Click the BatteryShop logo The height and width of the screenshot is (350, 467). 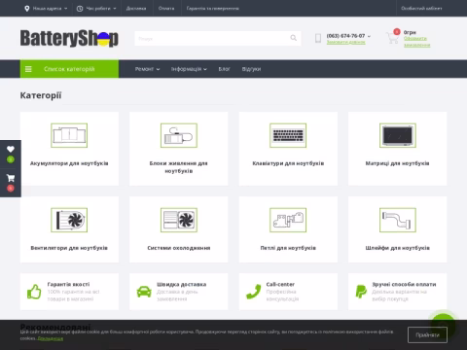pyautogui.click(x=69, y=38)
